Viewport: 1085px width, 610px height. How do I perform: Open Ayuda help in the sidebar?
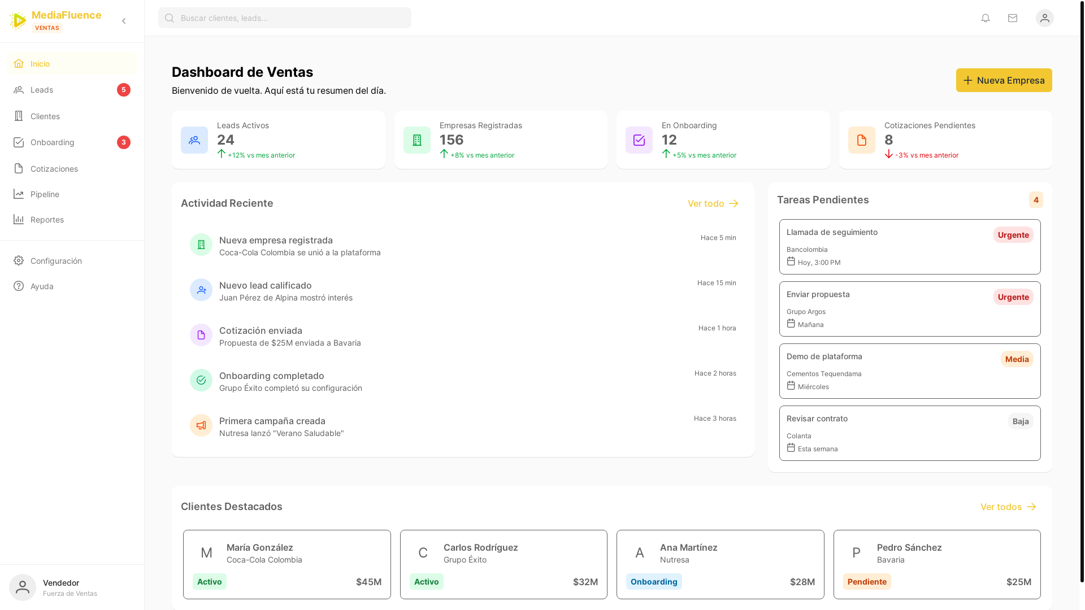(72, 286)
